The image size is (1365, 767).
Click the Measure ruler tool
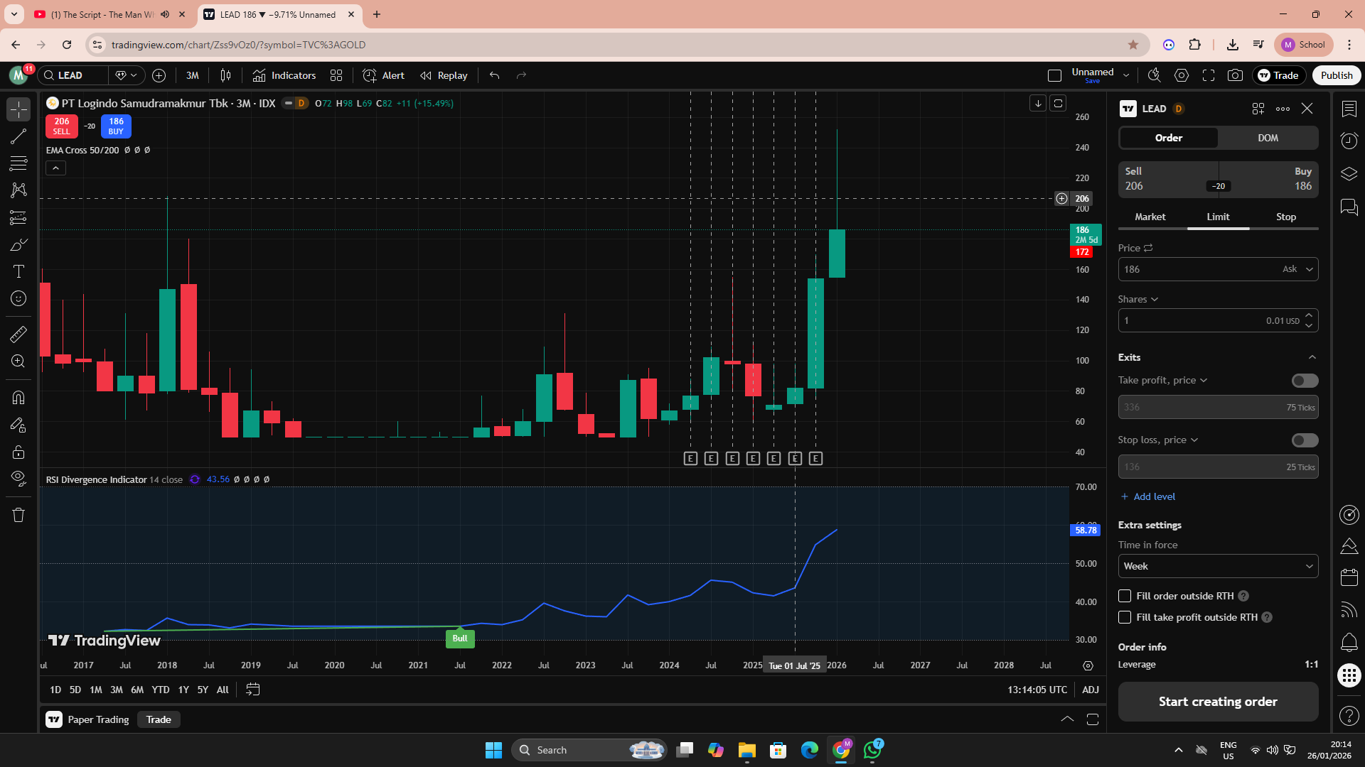(18, 333)
